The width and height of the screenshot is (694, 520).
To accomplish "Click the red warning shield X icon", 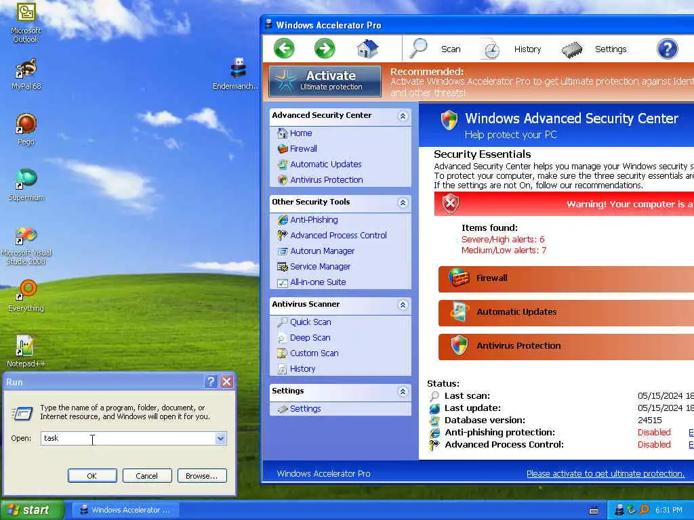I will coord(451,204).
